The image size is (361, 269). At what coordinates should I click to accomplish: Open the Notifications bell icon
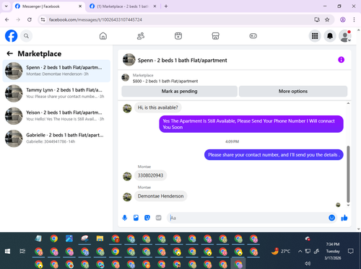point(330,36)
